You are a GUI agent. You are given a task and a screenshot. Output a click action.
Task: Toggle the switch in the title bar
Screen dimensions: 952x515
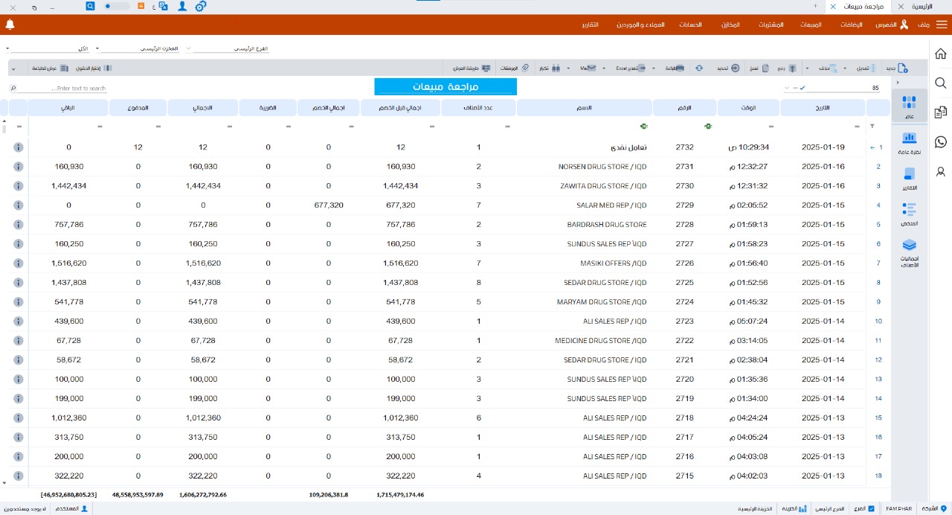(116, 6)
